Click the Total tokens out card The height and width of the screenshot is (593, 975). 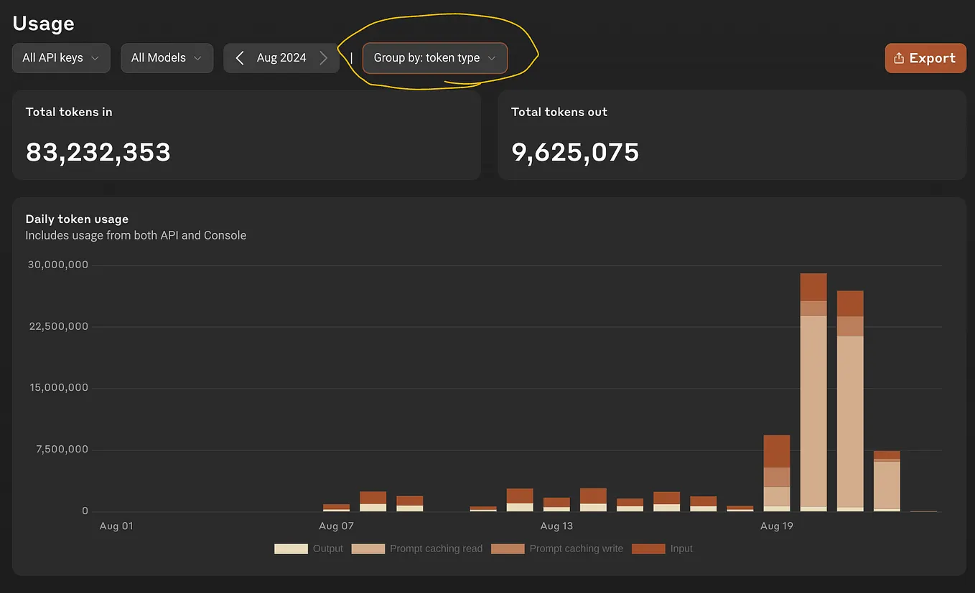click(731, 135)
